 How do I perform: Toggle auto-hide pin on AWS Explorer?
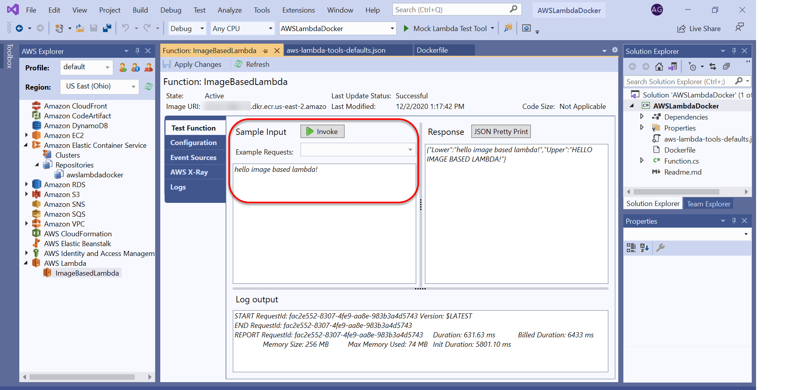coord(137,51)
